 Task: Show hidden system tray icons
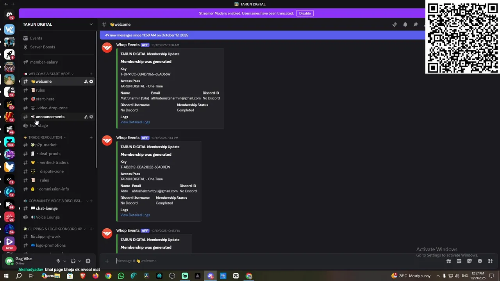(x=438, y=276)
